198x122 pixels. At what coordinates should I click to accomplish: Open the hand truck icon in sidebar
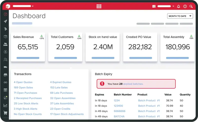click(5, 29)
